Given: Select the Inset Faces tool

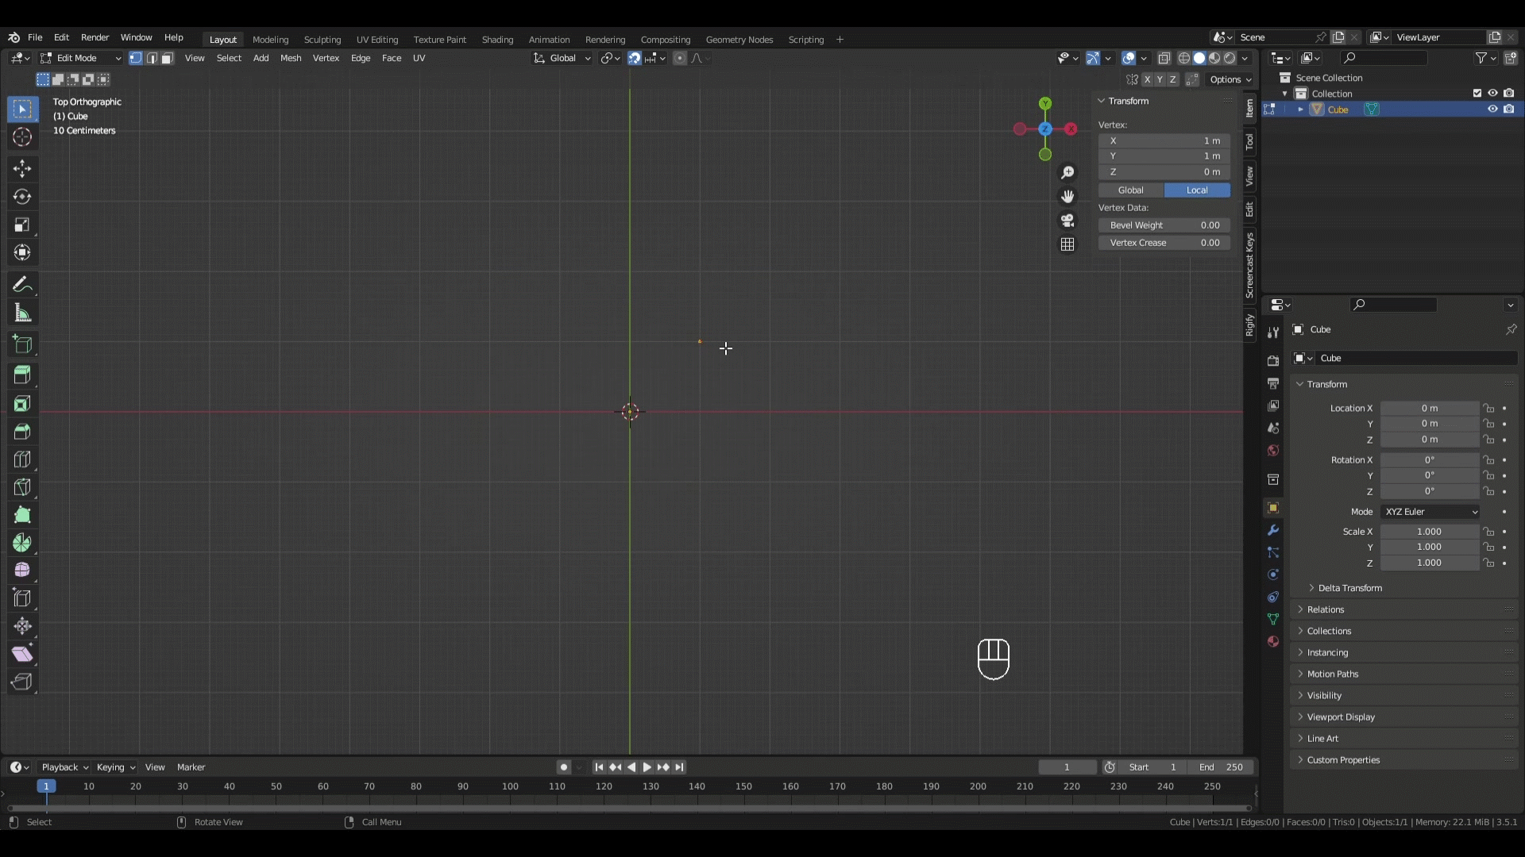Looking at the screenshot, I should (22, 404).
